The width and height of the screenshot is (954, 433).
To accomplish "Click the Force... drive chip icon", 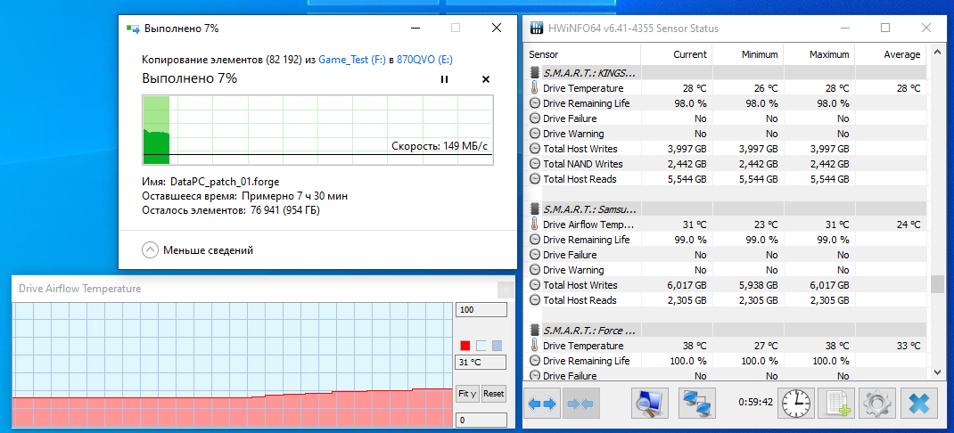I will [535, 331].
